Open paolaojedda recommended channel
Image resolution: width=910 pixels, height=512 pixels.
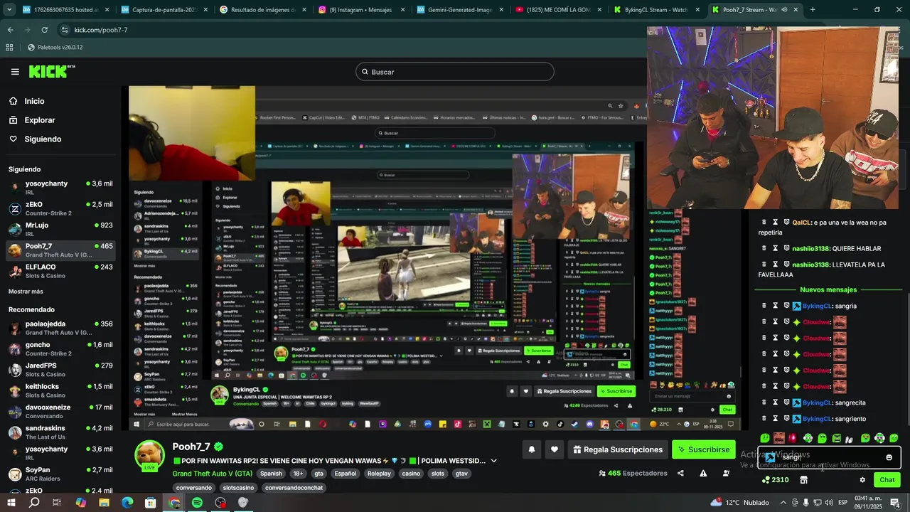coord(60,328)
